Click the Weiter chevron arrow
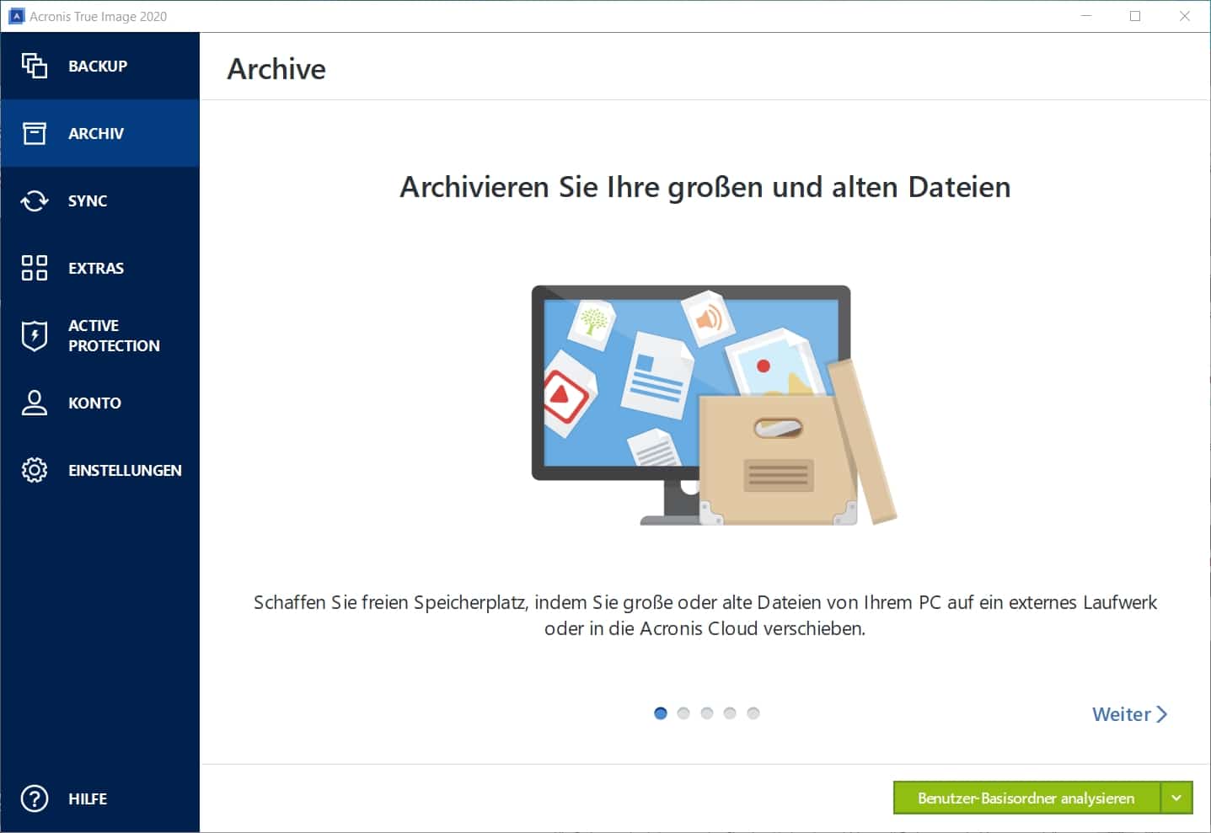This screenshot has height=833, width=1211. click(x=1162, y=714)
